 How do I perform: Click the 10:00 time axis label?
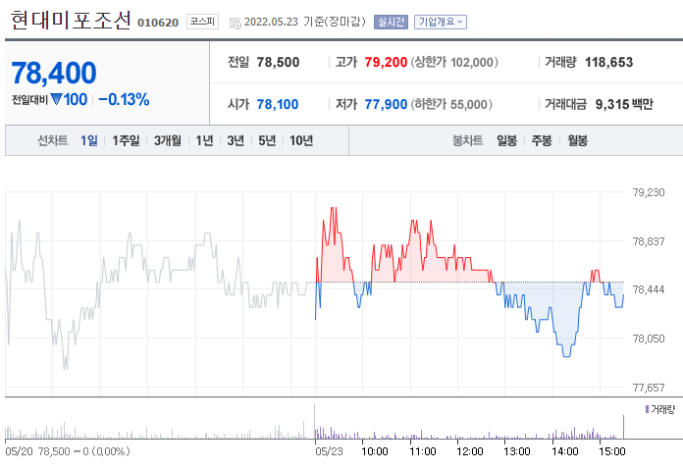375,451
